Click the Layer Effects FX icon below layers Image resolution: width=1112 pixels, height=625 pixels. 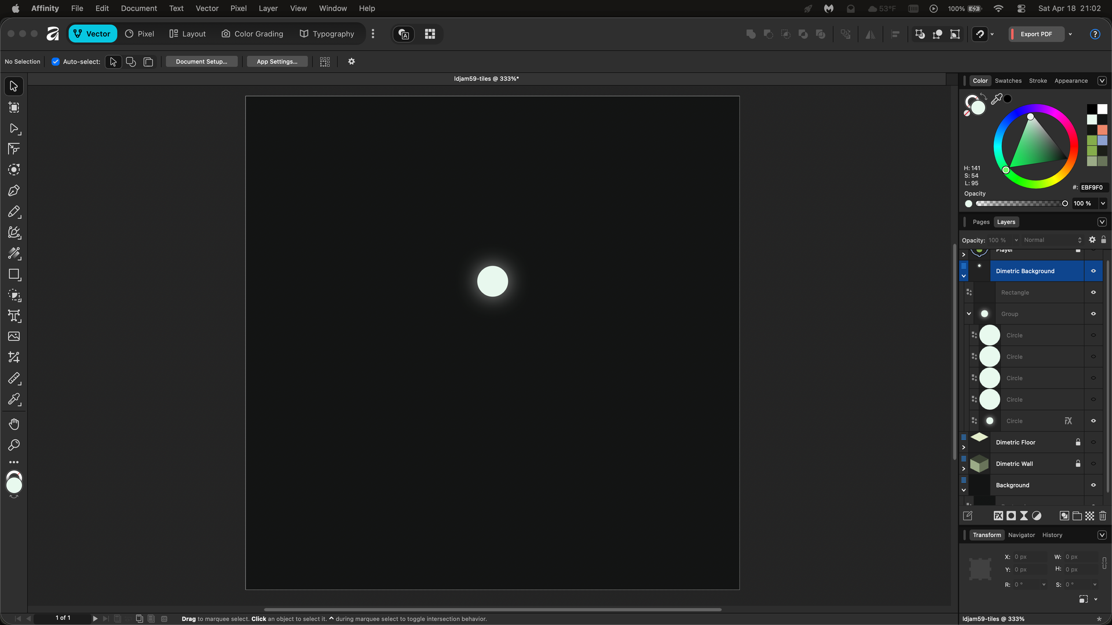[x=998, y=516]
